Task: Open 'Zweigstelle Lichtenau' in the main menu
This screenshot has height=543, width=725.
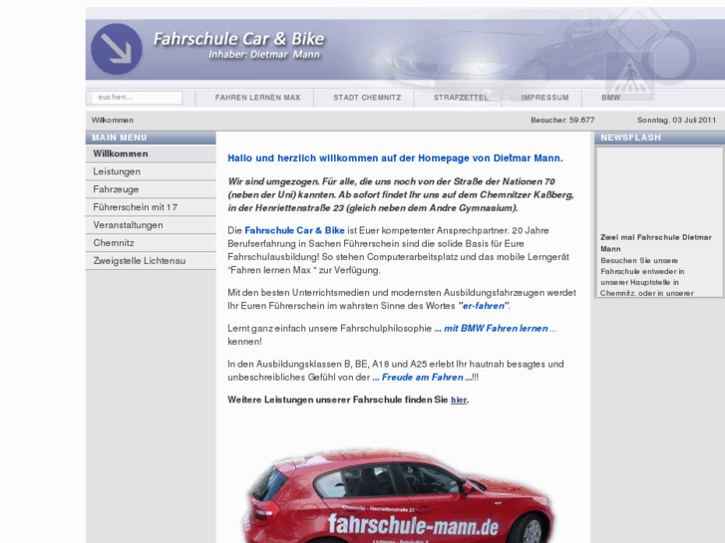Action: tap(151, 261)
